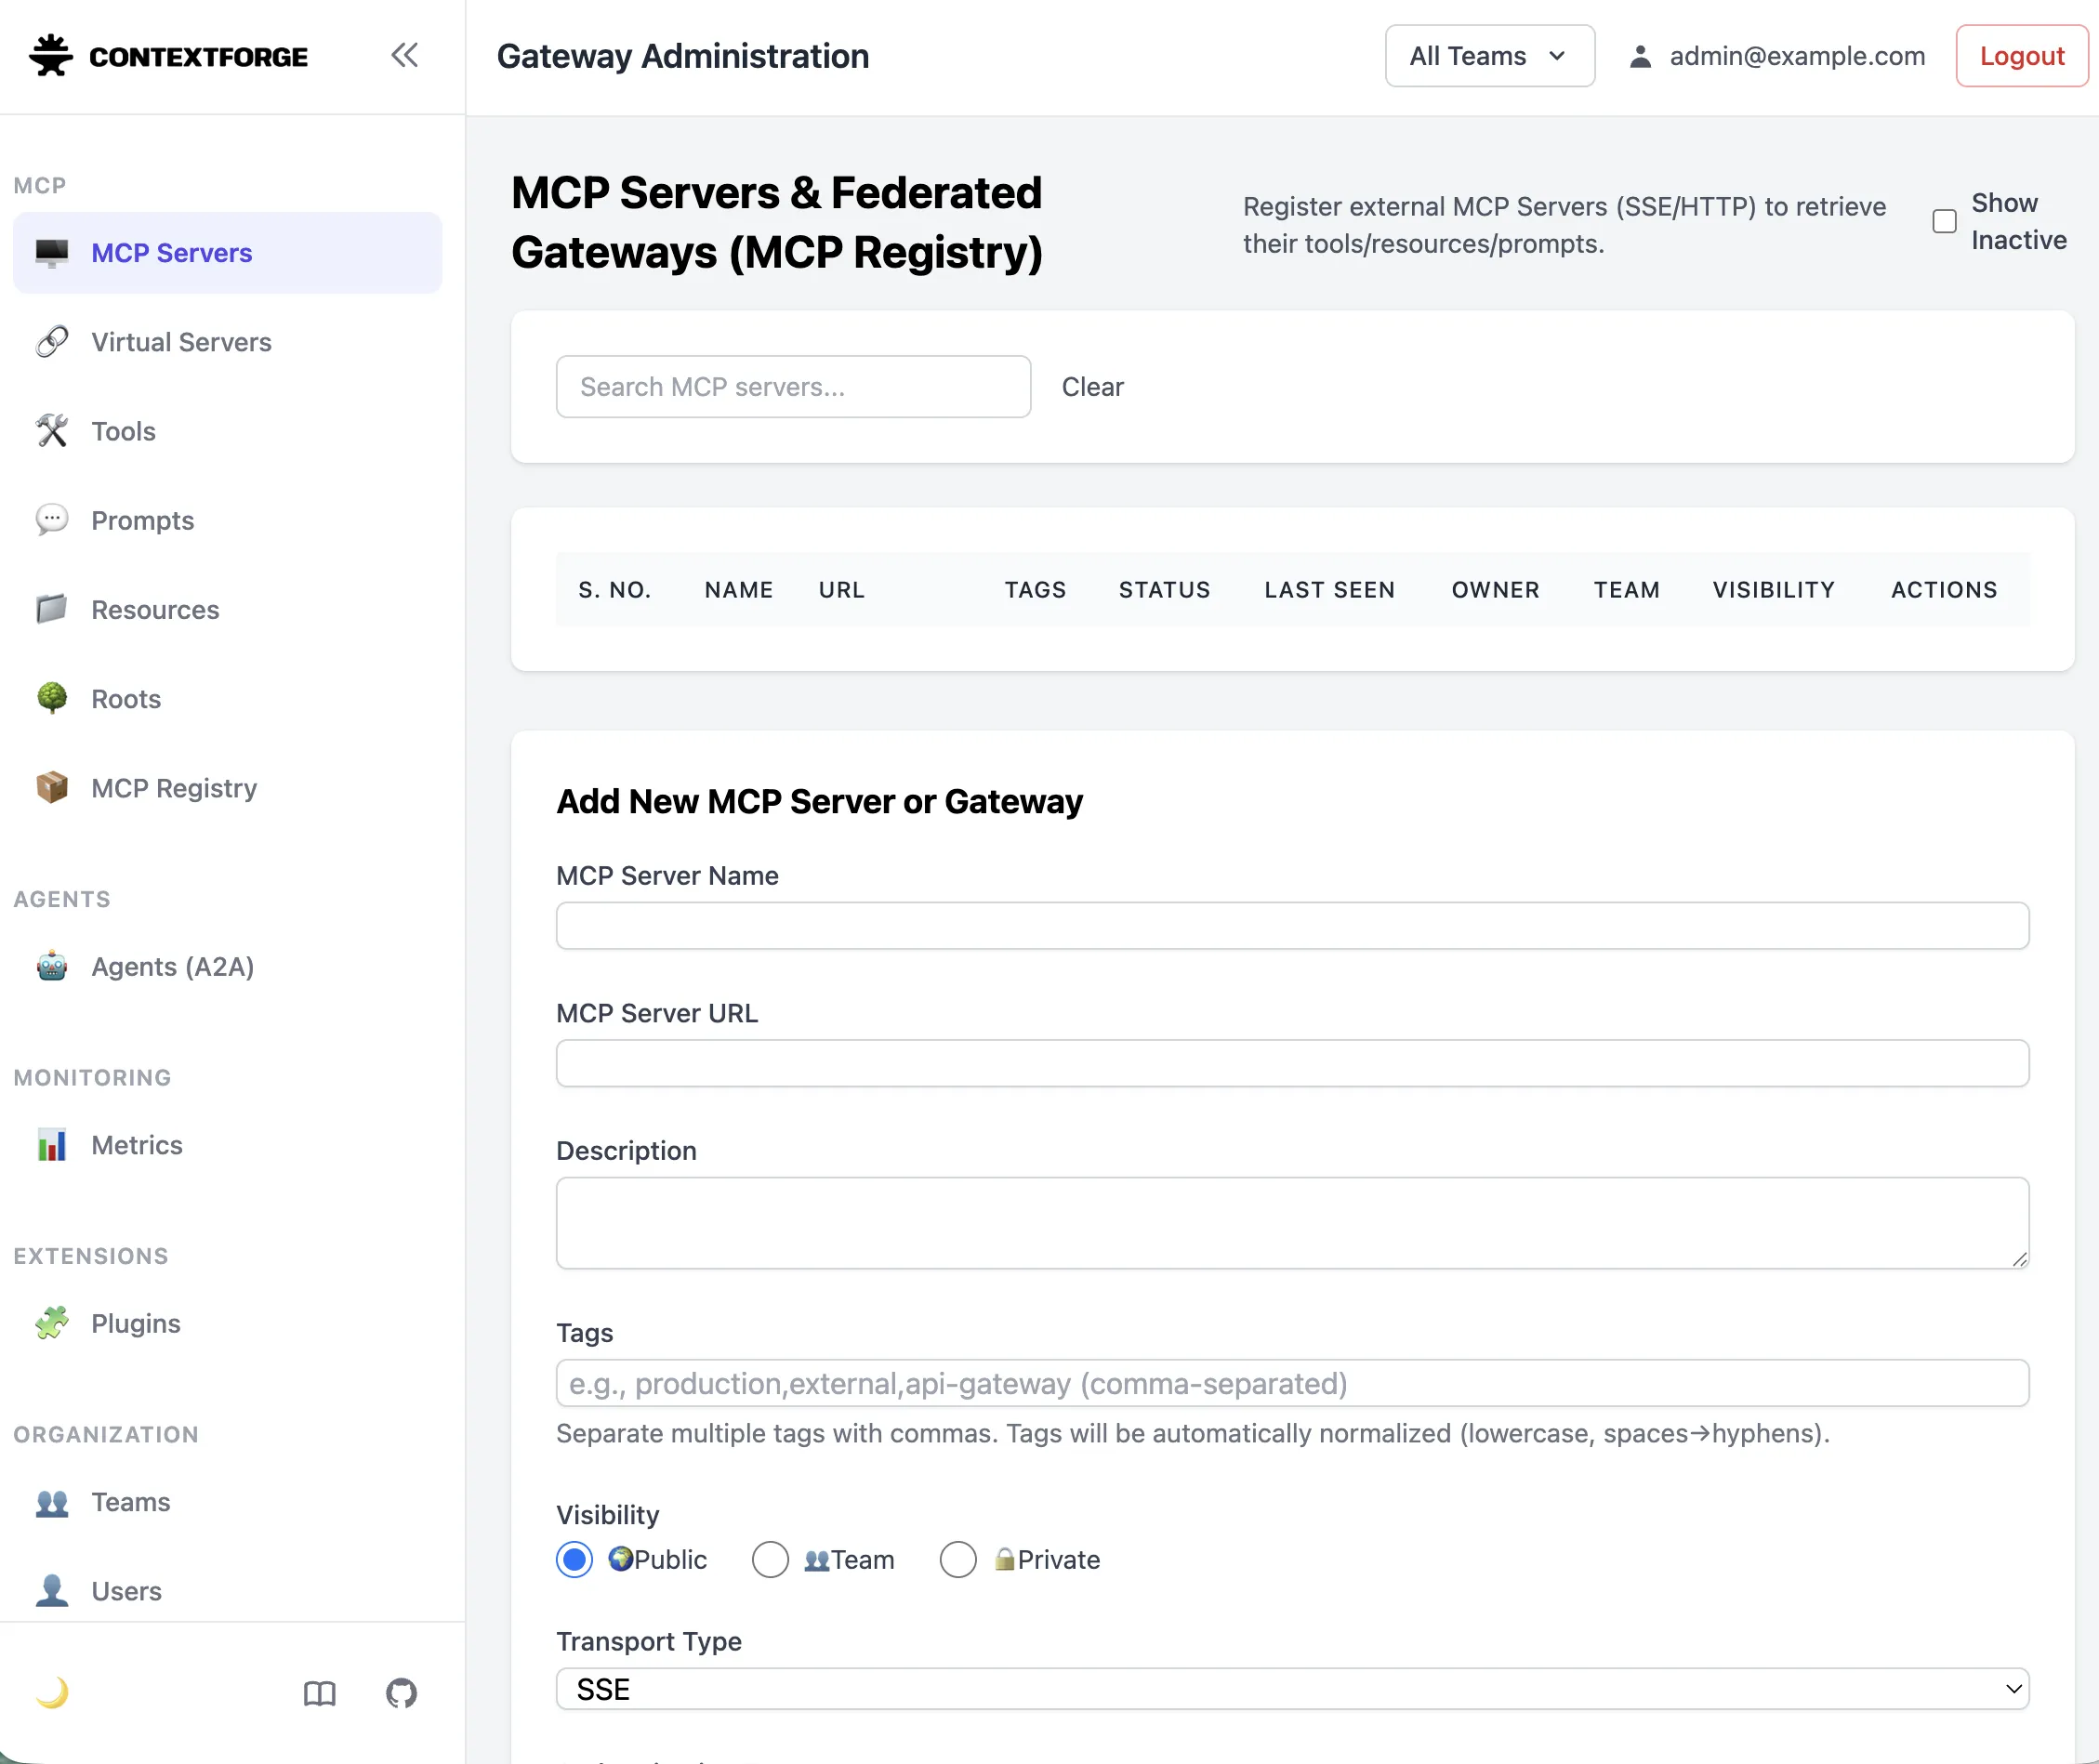This screenshot has width=2099, height=1764.
Task: Click the Logout button
Action: click(2021, 56)
